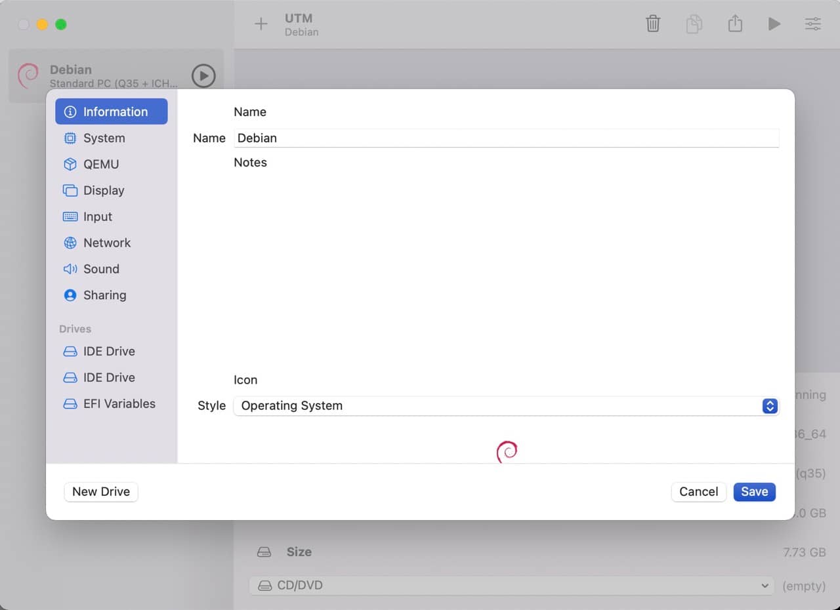This screenshot has height=610, width=840.
Task: Open the System settings tab
Action: [x=112, y=138]
